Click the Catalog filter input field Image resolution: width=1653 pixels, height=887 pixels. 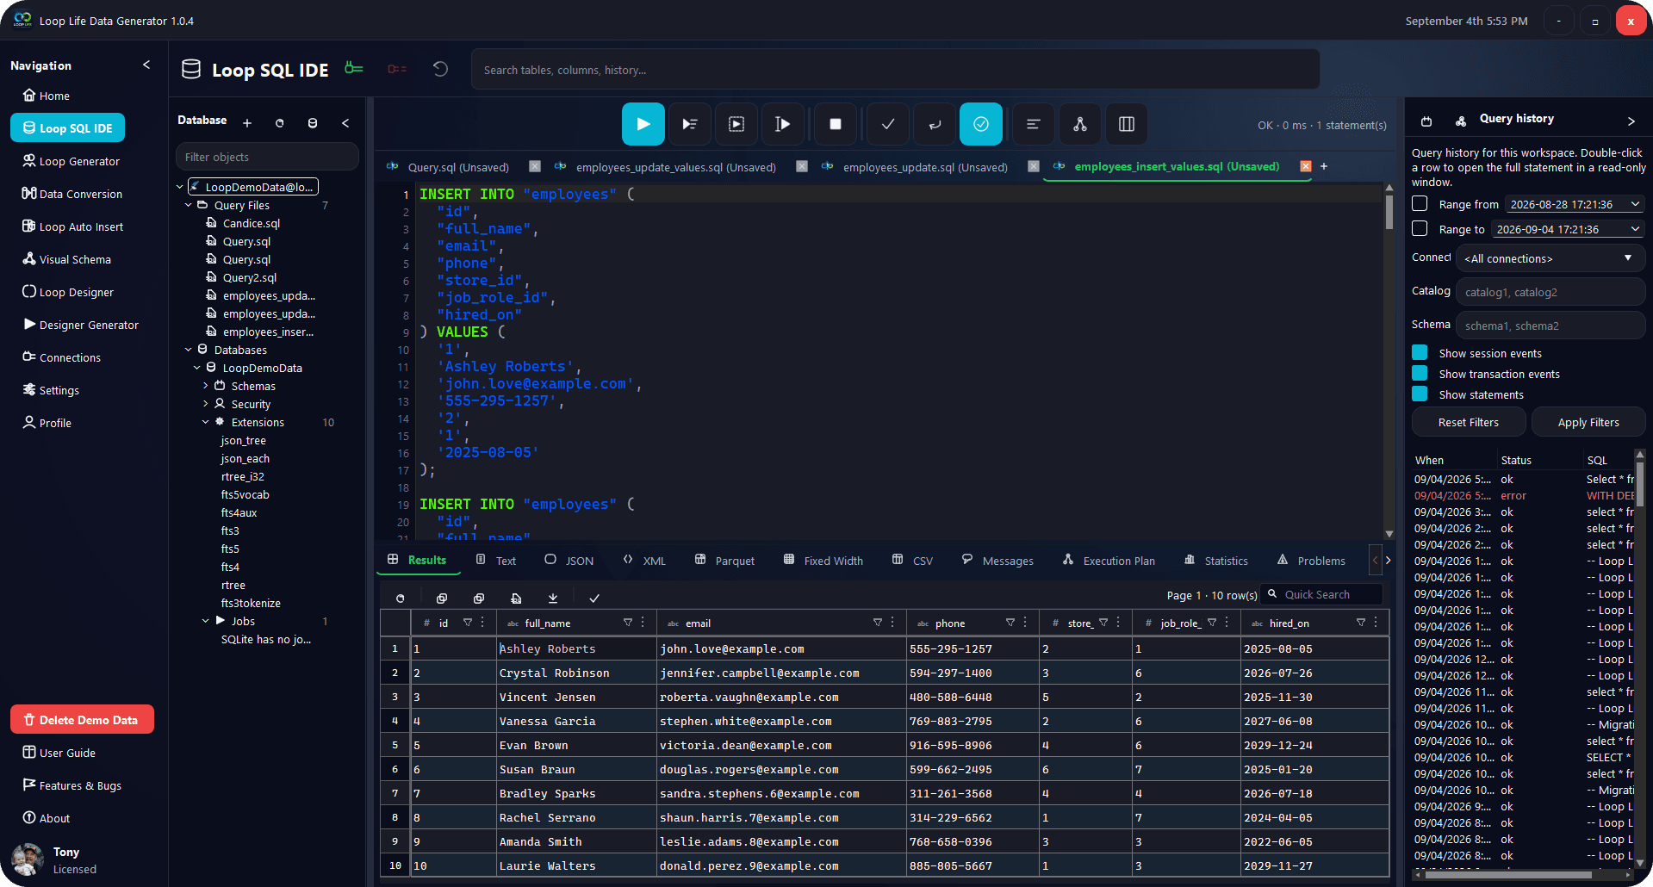[x=1550, y=292]
